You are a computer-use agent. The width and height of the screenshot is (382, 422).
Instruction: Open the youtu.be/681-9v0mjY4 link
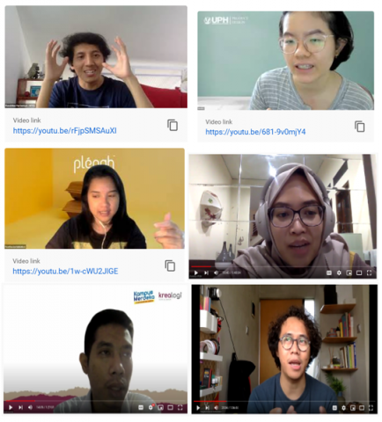[255, 132]
